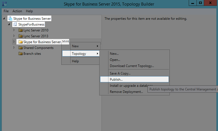Choose Help in the context menu

(x=81, y=61)
